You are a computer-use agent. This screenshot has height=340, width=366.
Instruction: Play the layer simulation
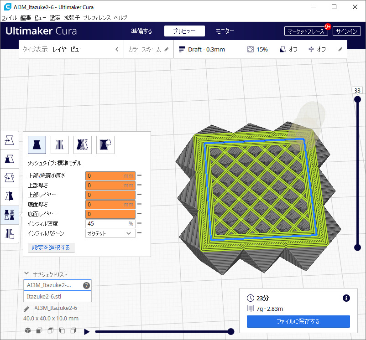click(87, 331)
